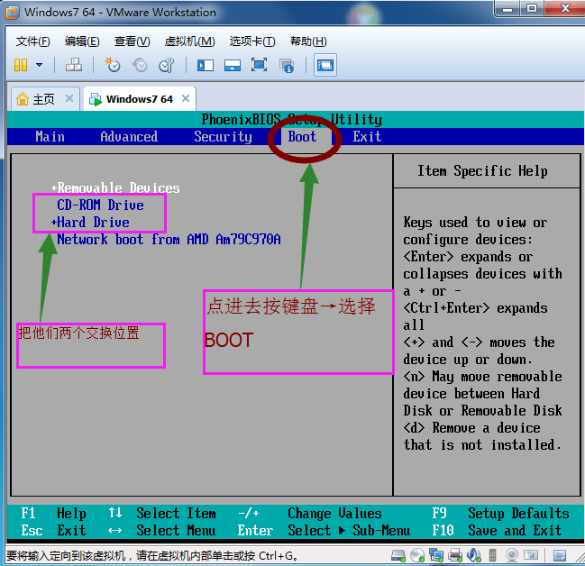
Task: Select the BIOS Advanced menu
Action: click(129, 137)
